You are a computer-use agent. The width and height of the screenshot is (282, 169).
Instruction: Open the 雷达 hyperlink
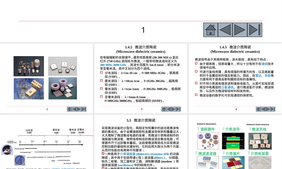[258, 75]
